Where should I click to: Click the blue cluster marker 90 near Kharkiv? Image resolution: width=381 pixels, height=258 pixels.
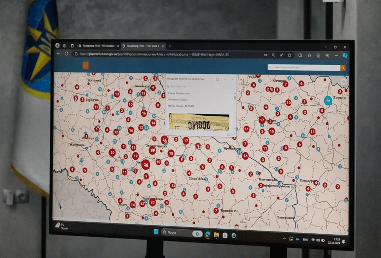point(328,101)
